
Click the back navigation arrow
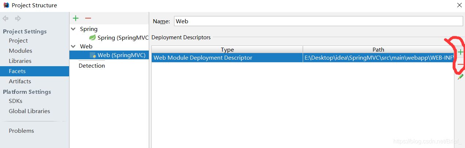(5, 18)
